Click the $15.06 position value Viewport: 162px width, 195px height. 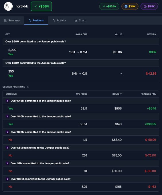coord(117,52)
